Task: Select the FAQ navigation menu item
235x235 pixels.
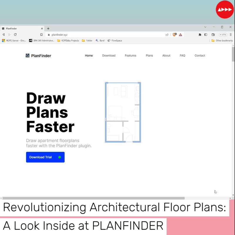Action: pyautogui.click(x=182, y=56)
